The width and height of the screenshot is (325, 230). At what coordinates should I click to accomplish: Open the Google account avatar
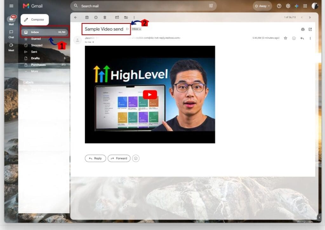pyautogui.click(x=315, y=6)
